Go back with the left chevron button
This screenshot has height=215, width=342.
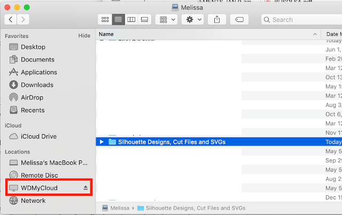tap(10, 20)
